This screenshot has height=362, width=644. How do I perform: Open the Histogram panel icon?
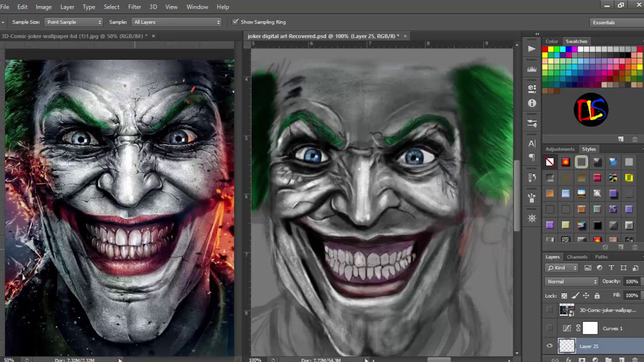pyautogui.click(x=532, y=69)
